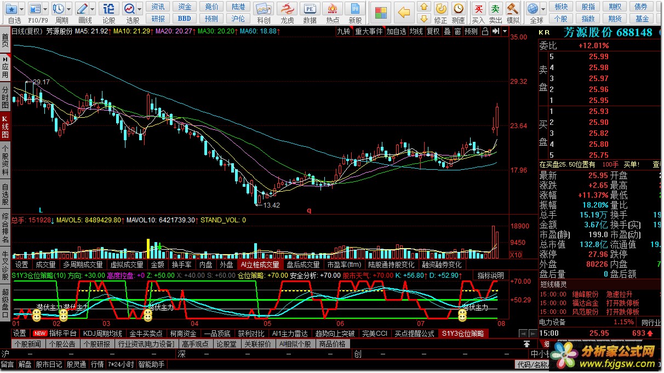
Task: Open the 热点 hot topics icon
Action: coord(333,9)
